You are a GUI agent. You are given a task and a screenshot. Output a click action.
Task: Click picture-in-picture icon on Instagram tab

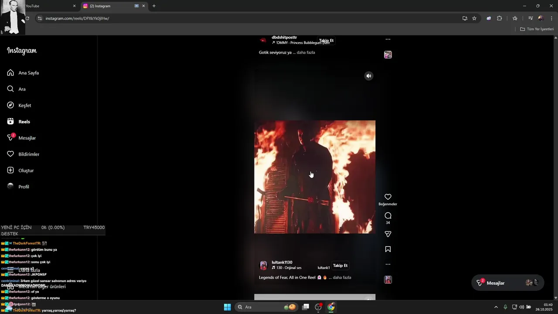pyautogui.click(x=136, y=6)
